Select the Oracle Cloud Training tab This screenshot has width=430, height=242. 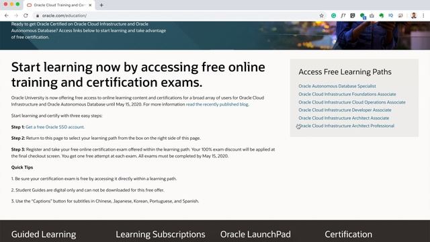pos(59,5)
